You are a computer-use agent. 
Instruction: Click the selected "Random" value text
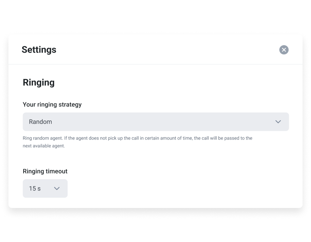pyautogui.click(x=40, y=122)
